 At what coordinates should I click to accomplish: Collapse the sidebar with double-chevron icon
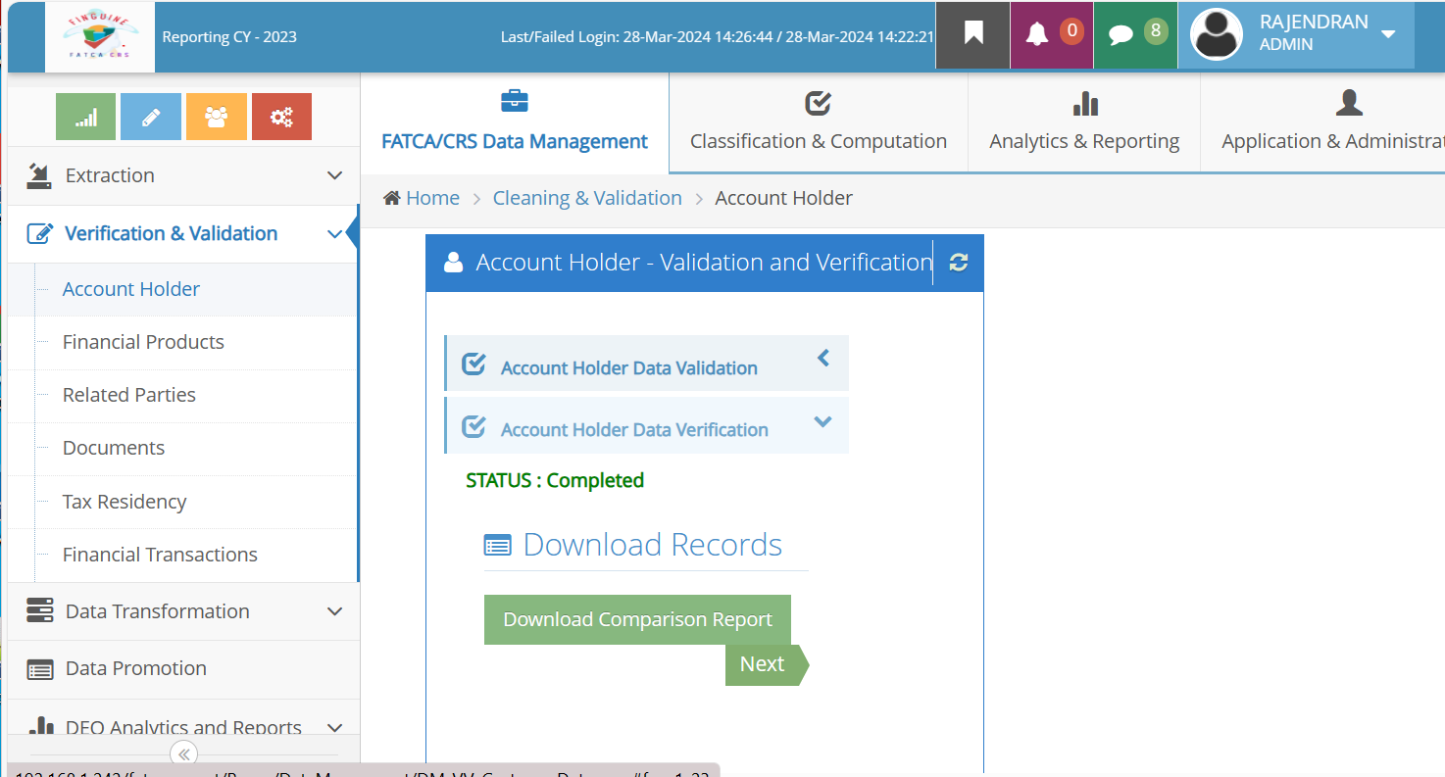[183, 753]
